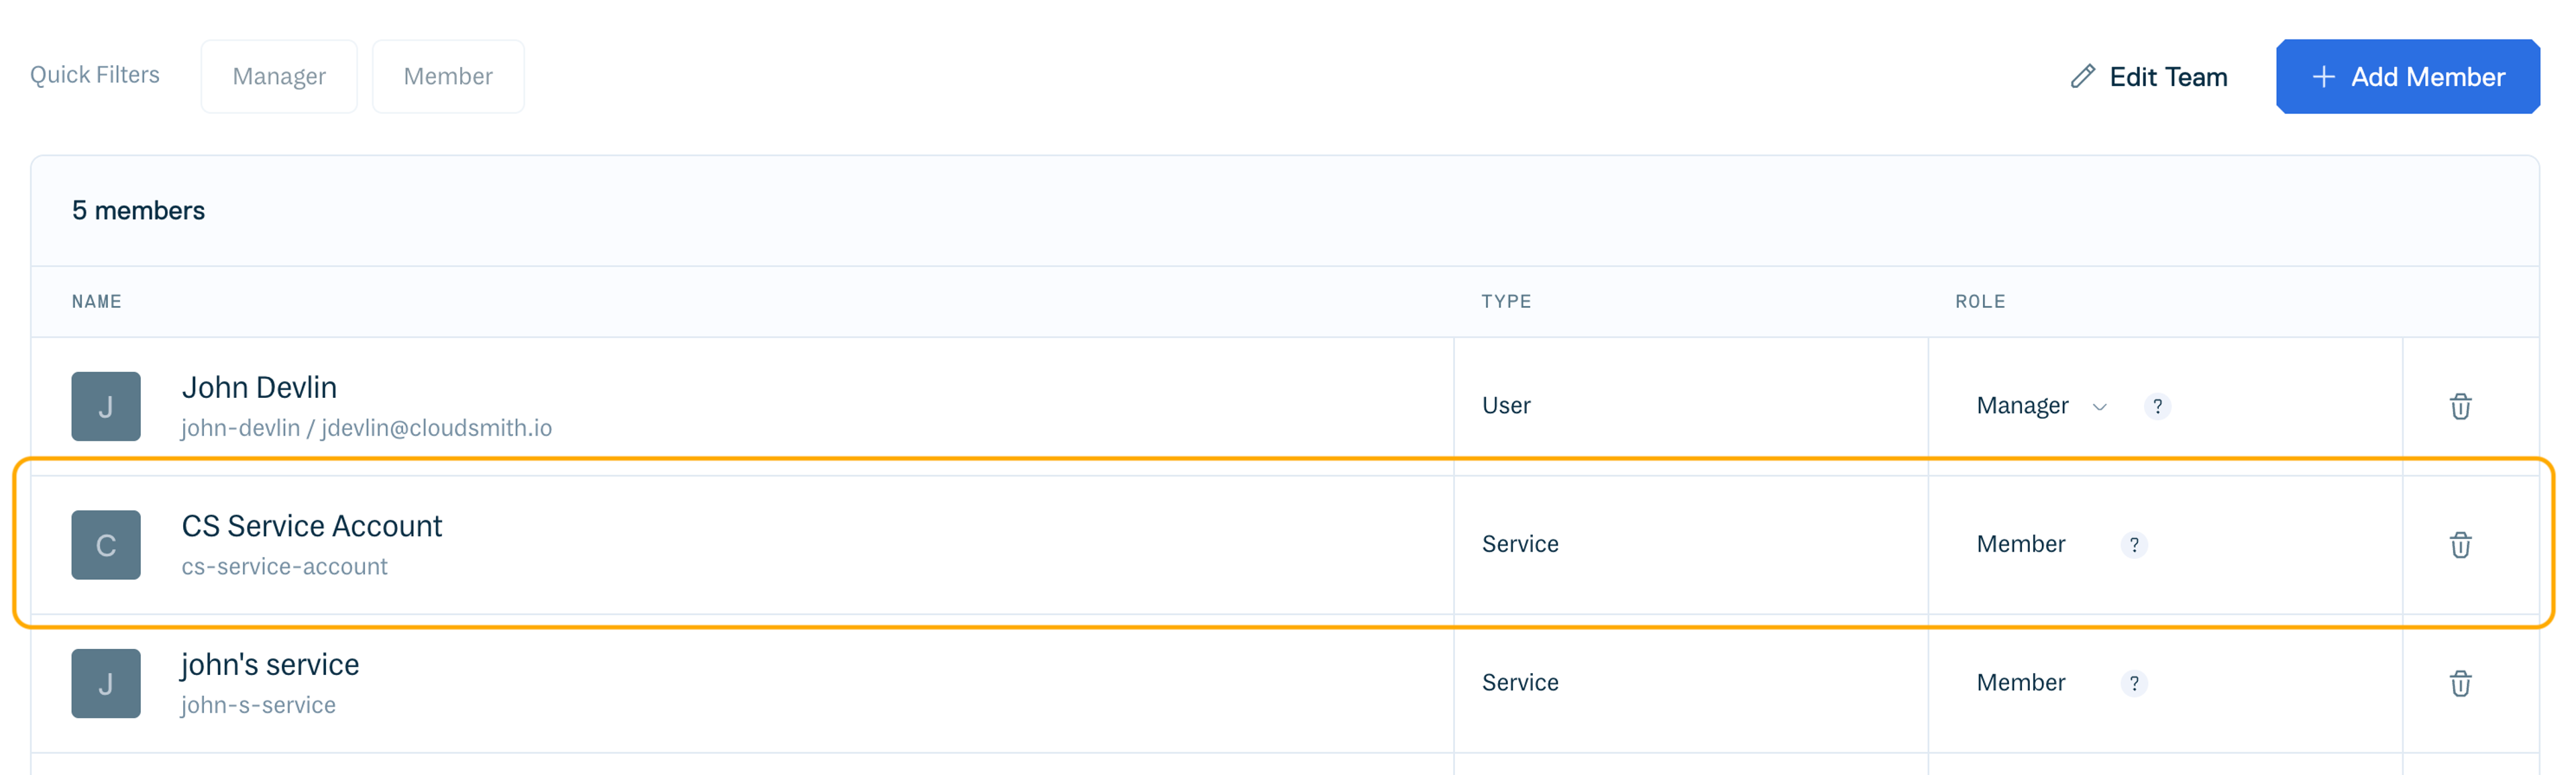The image size is (2576, 775).
Task: Click the '5 members' count text
Action: (x=138, y=210)
